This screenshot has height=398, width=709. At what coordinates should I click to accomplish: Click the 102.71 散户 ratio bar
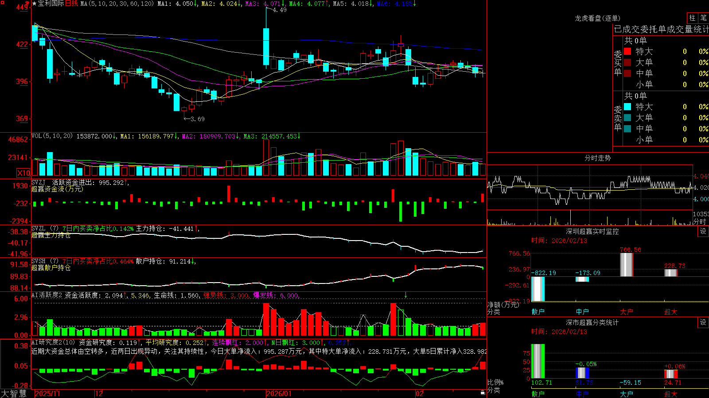pos(538,361)
